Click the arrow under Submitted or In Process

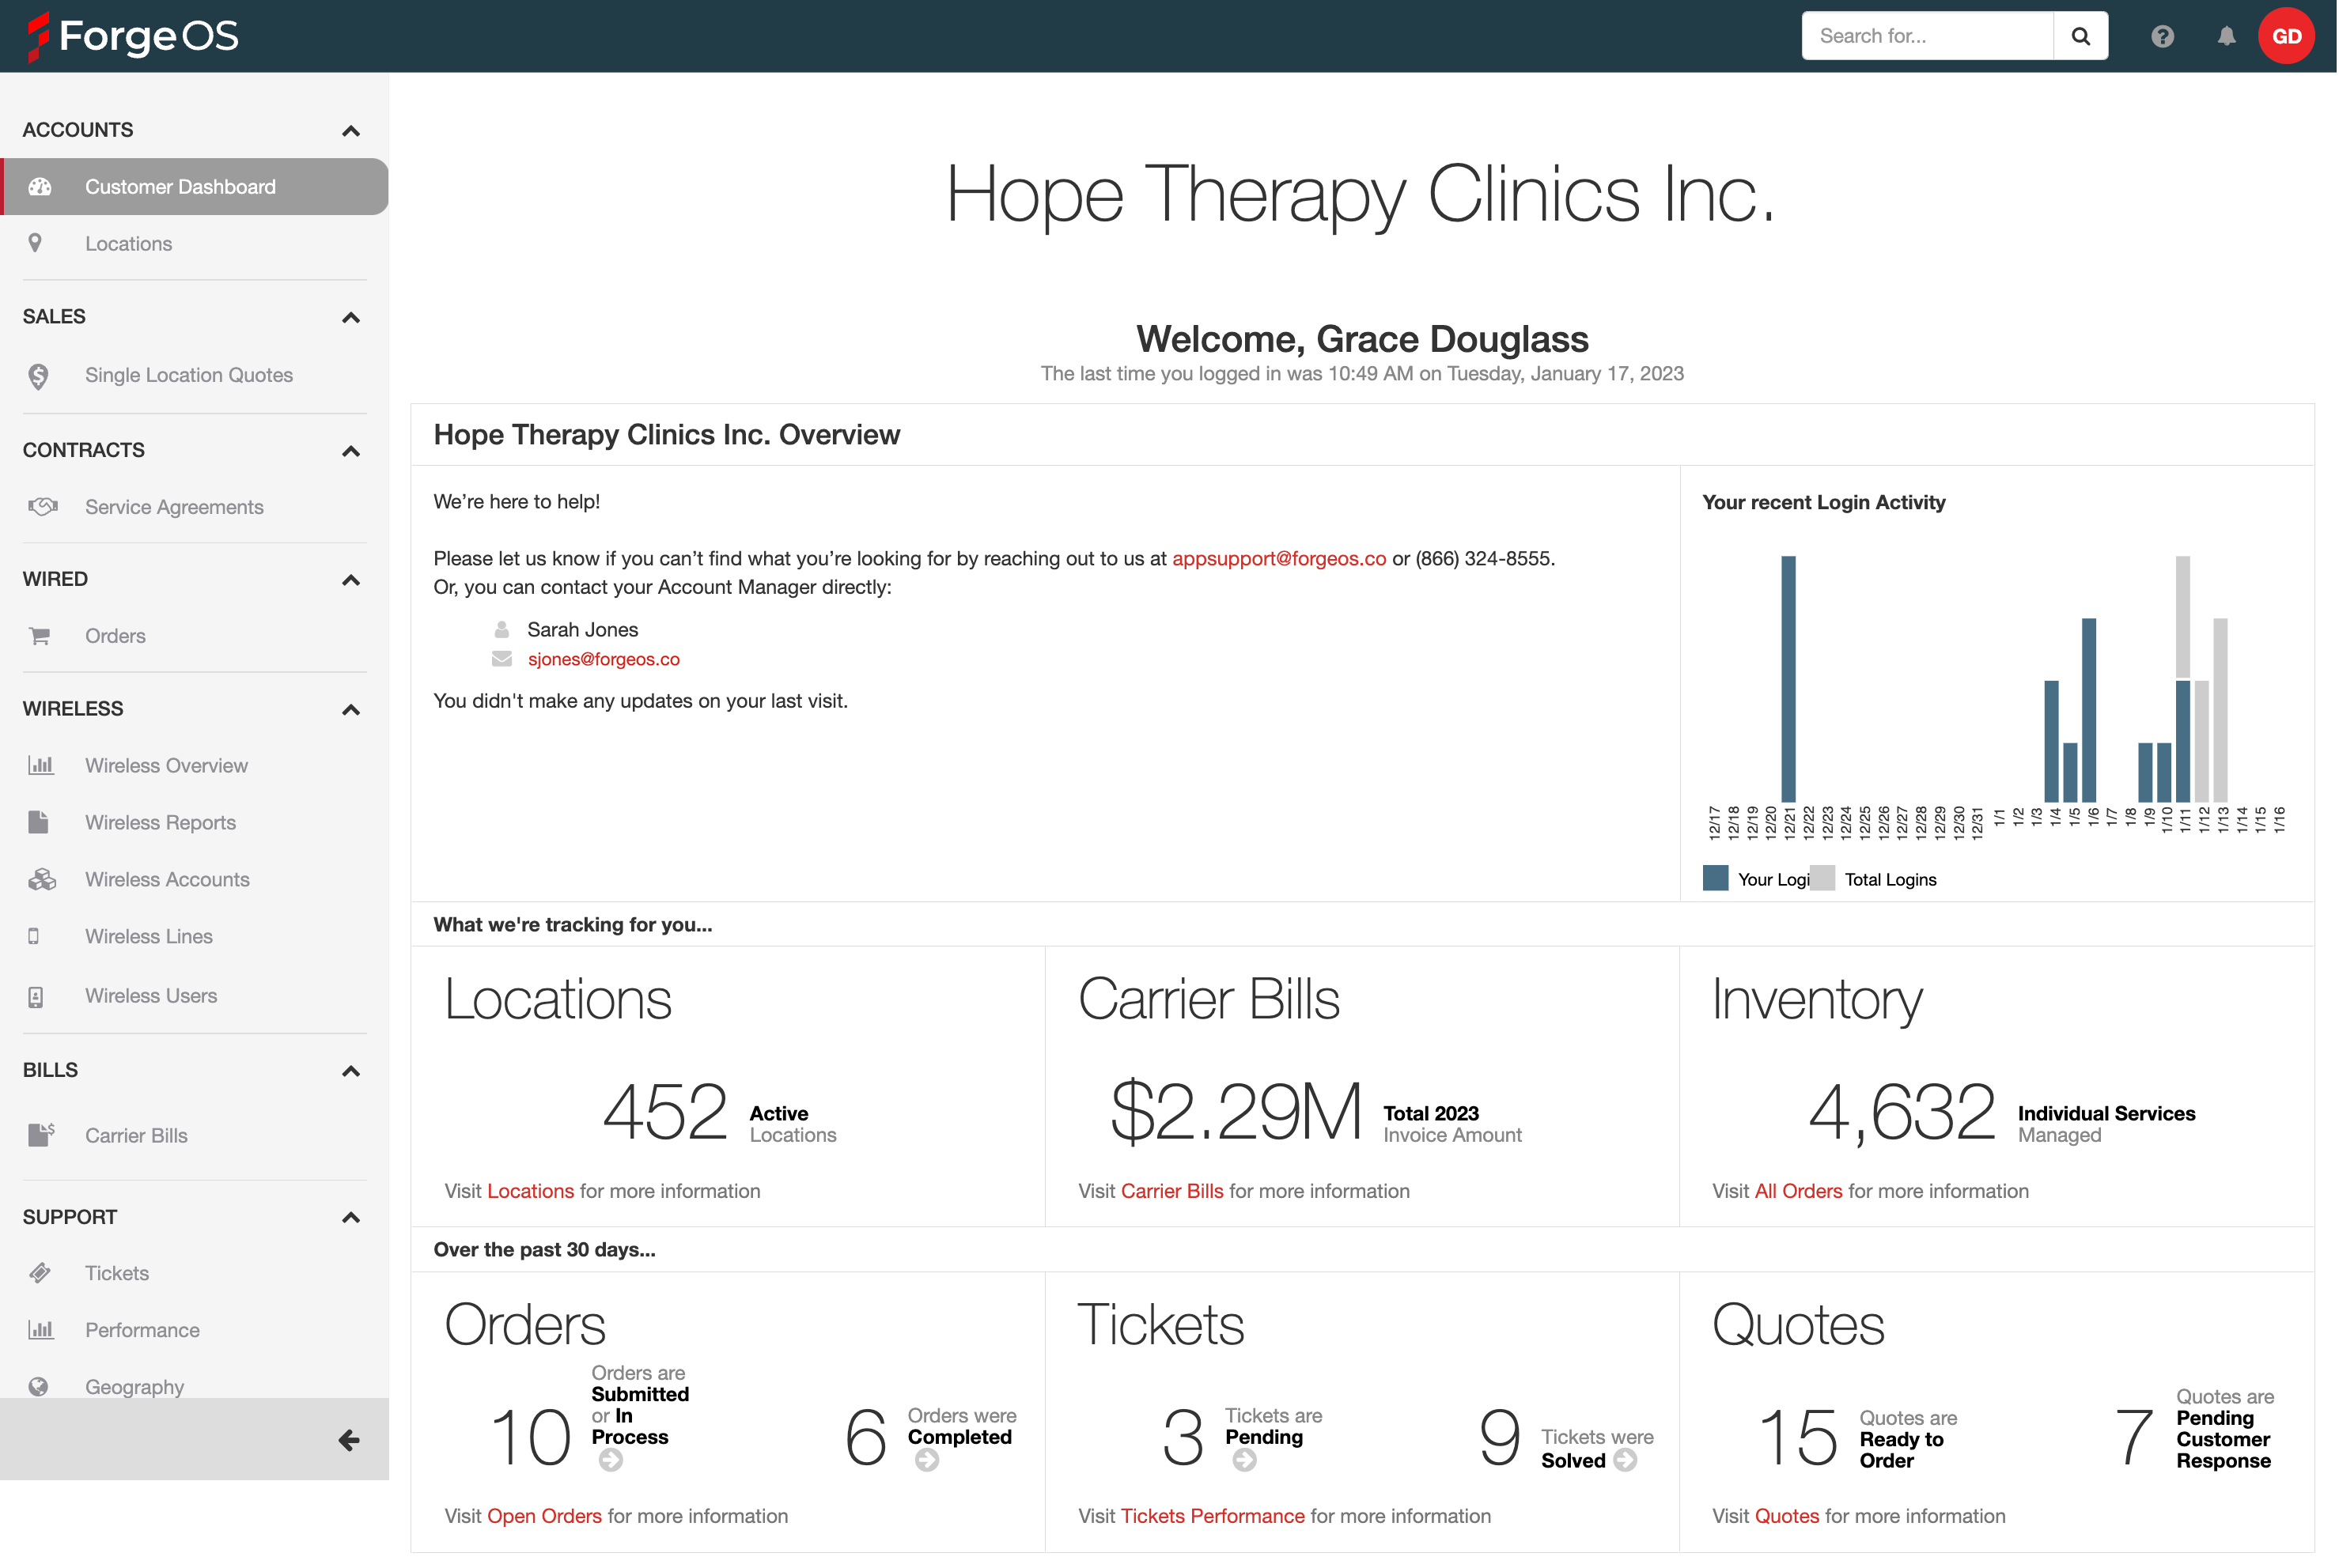[611, 1461]
